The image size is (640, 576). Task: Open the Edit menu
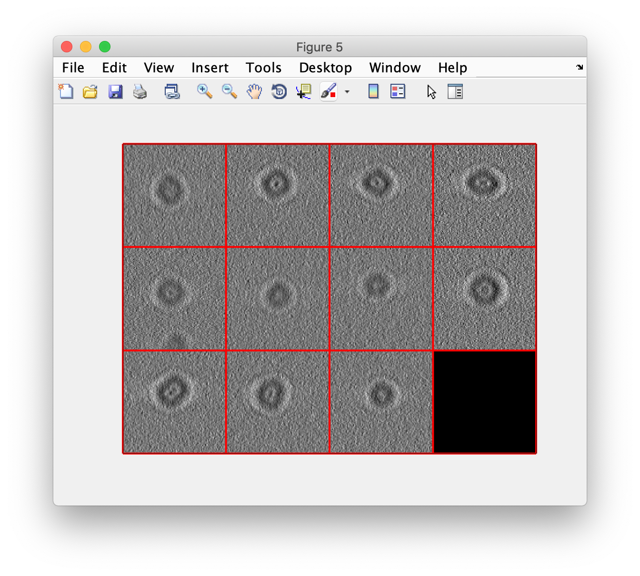coord(114,68)
